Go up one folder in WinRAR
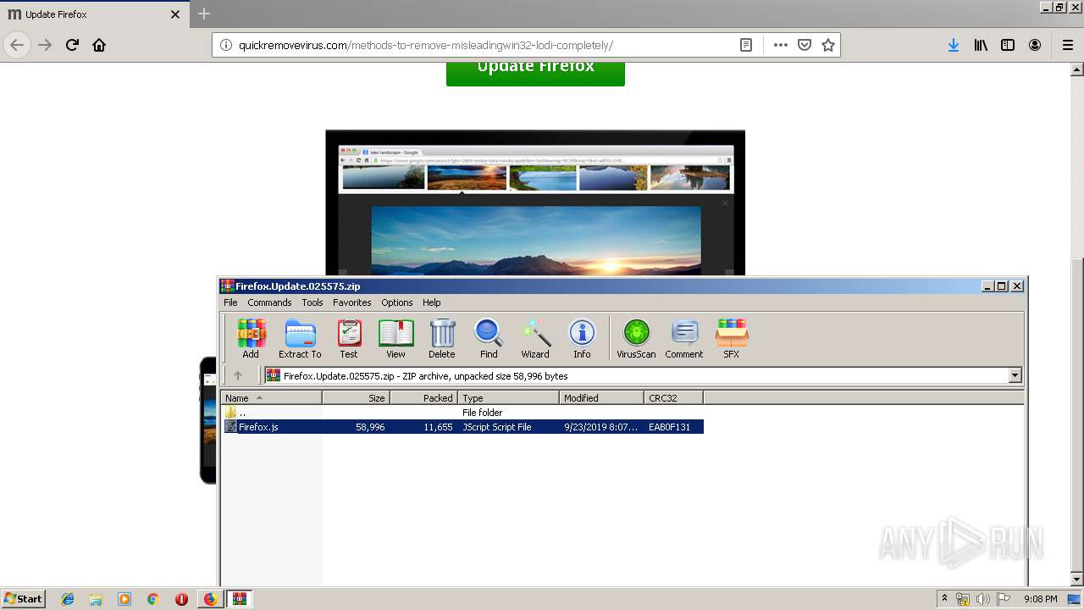The width and height of the screenshot is (1084, 610). [x=238, y=375]
